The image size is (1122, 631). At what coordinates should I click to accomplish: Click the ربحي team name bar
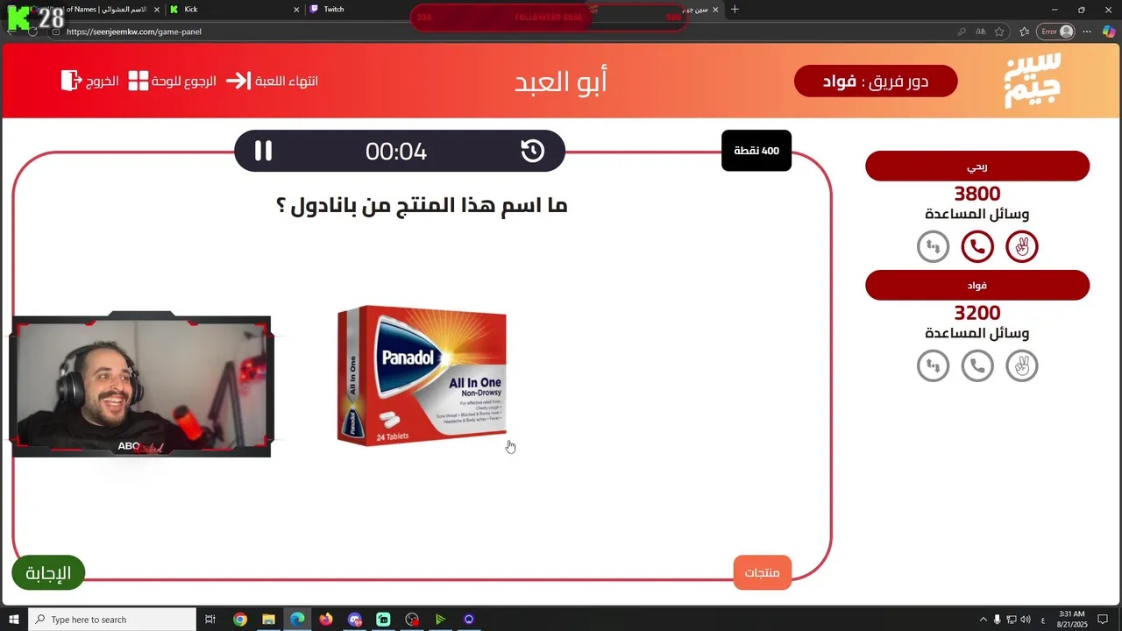click(x=977, y=166)
